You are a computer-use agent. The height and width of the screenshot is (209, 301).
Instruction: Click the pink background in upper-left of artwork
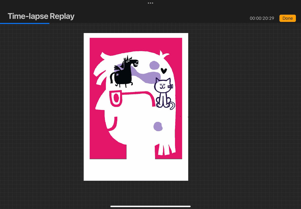click(x=96, y=44)
